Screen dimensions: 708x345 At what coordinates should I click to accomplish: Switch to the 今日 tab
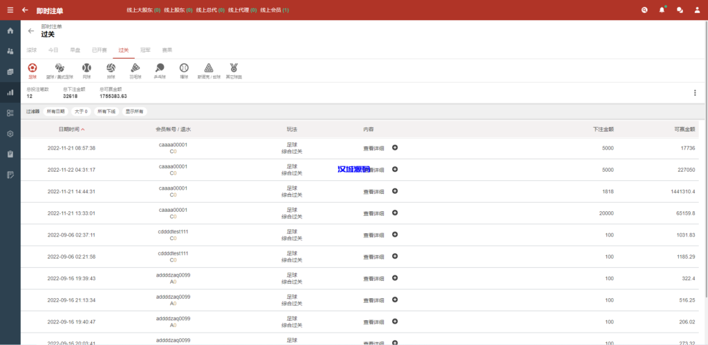53,50
